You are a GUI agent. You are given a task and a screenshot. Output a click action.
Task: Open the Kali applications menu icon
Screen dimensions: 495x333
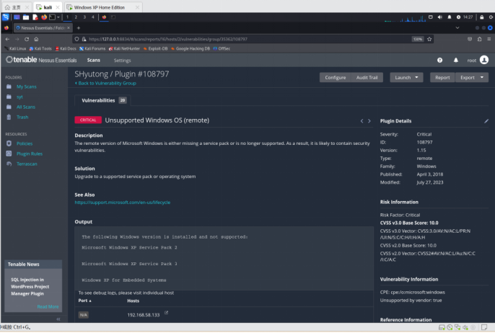pos(5,17)
